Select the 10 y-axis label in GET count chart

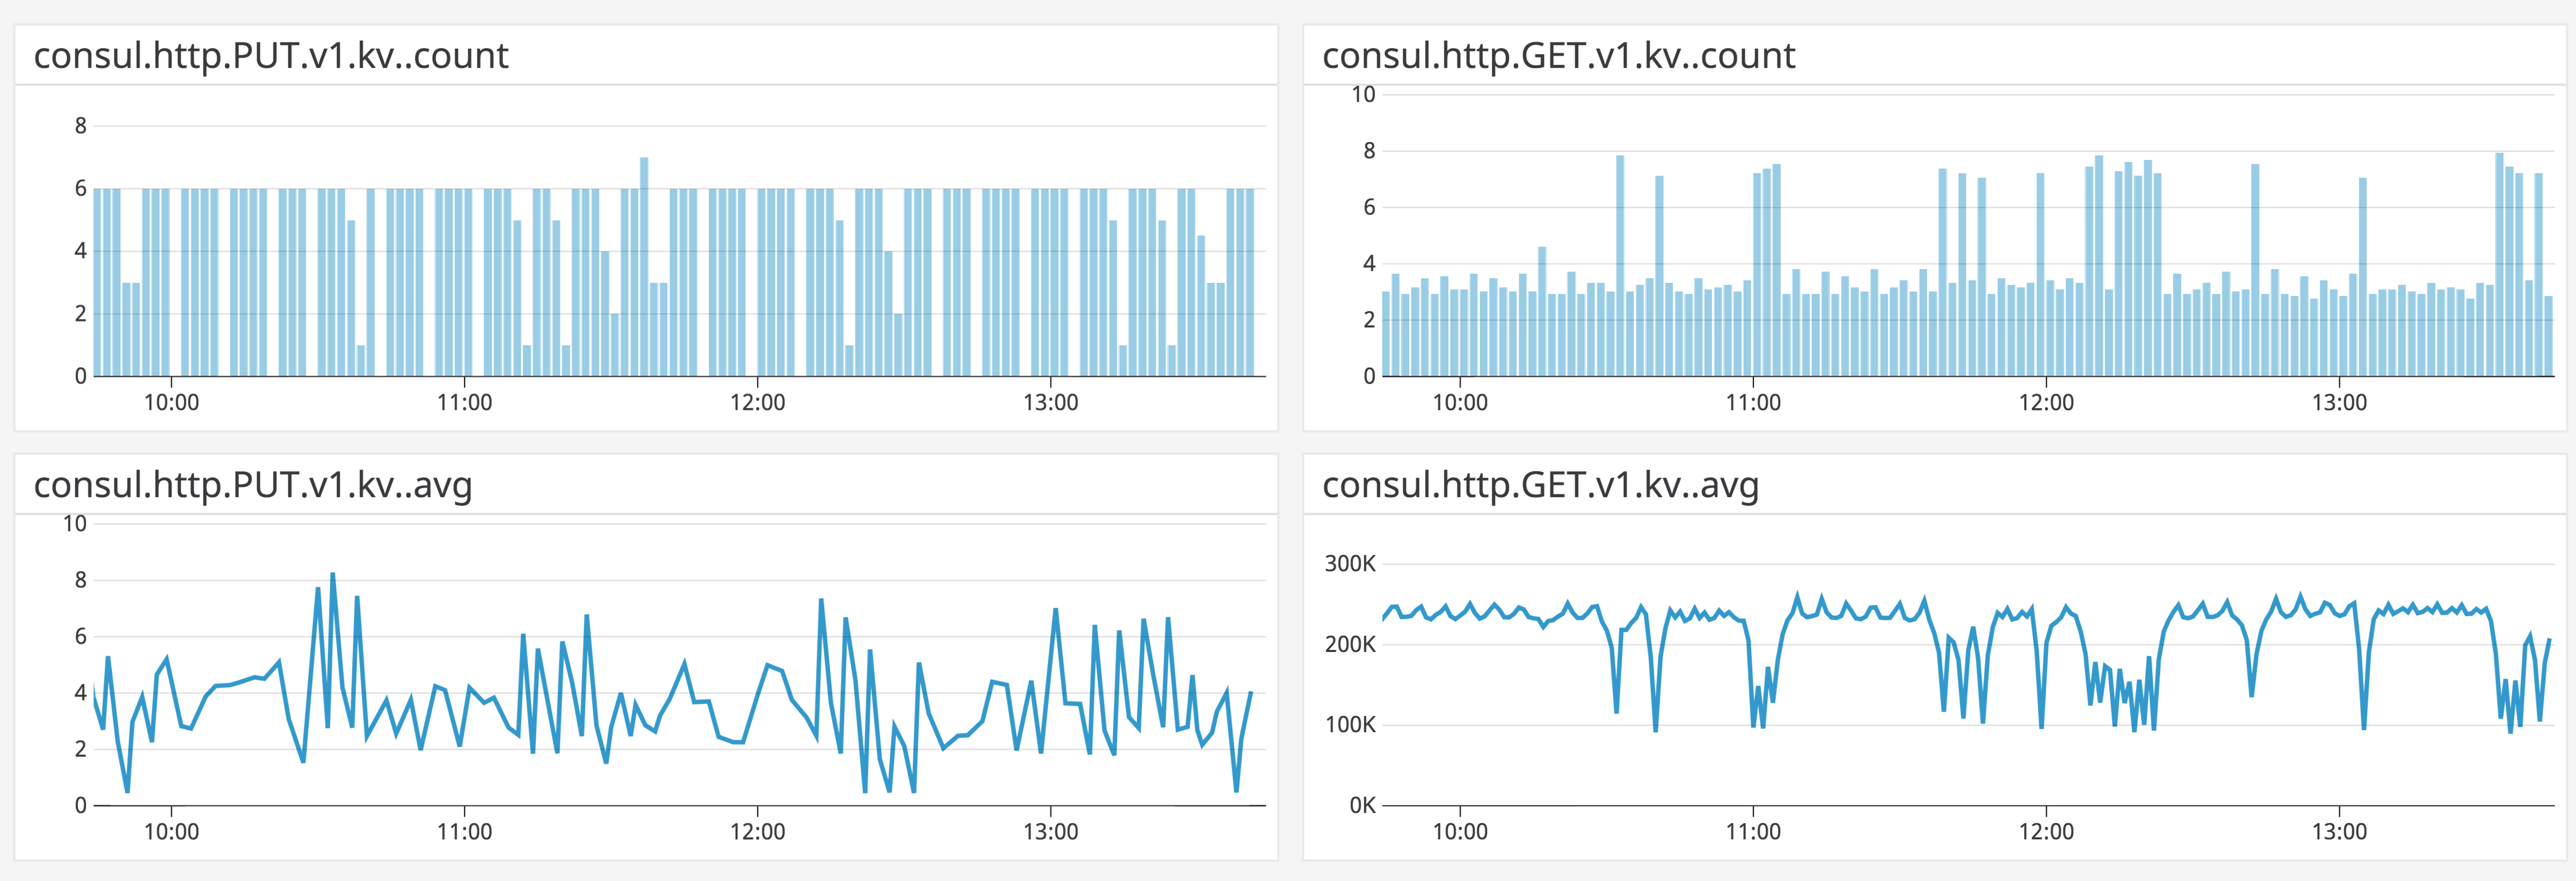click(1363, 95)
